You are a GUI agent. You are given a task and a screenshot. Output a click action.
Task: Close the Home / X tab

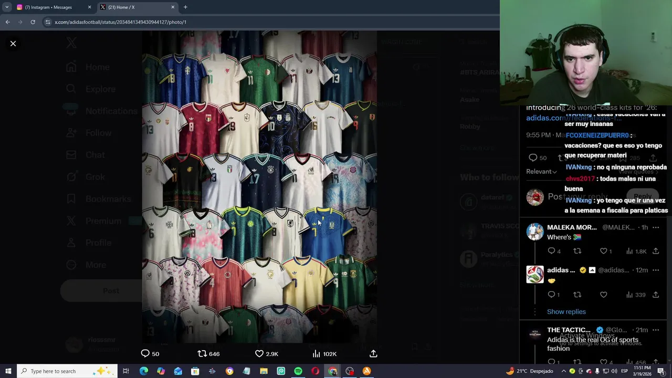pos(173,7)
